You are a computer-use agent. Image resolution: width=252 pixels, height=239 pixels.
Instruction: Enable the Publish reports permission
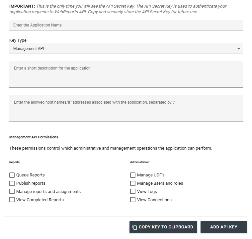pyautogui.click(x=12, y=183)
